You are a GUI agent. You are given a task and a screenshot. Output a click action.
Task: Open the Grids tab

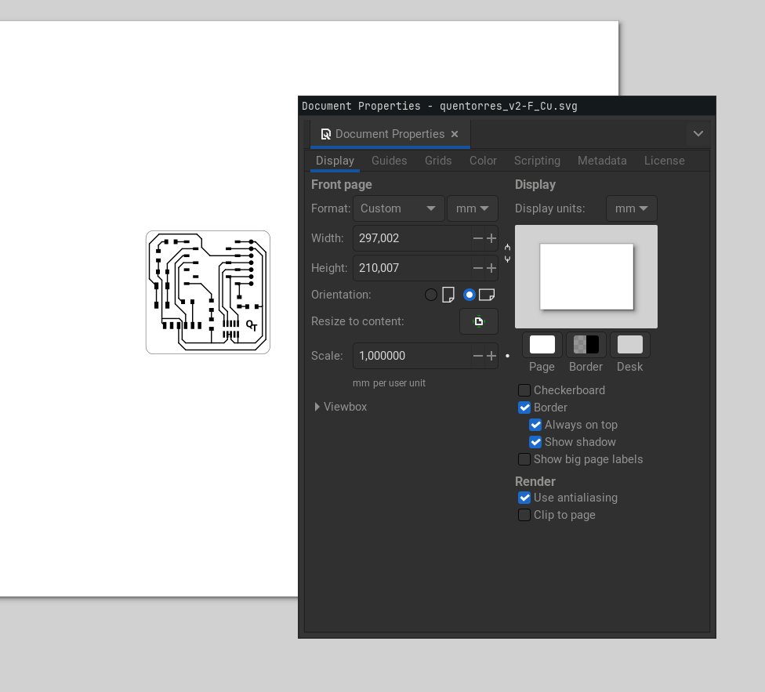pyautogui.click(x=438, y=161)
